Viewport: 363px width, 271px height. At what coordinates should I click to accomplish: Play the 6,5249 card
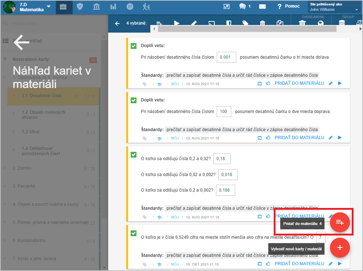click(340, 264)
